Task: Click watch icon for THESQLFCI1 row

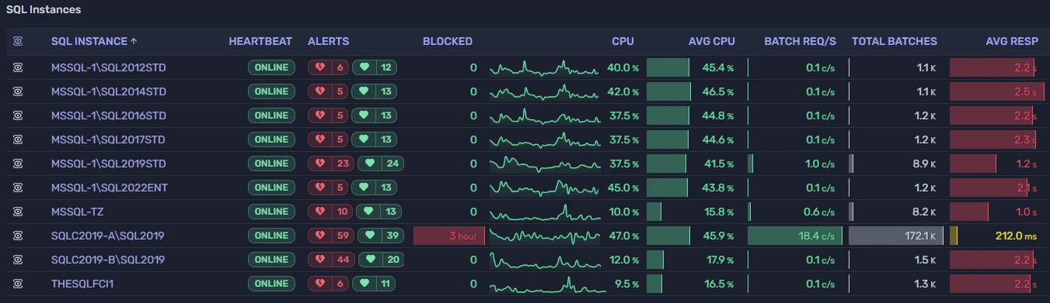Action: coord(18,284)
